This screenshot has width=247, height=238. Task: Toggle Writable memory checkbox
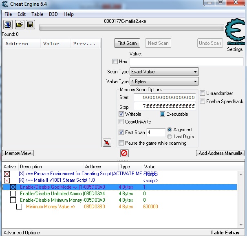tap(121, 114)
